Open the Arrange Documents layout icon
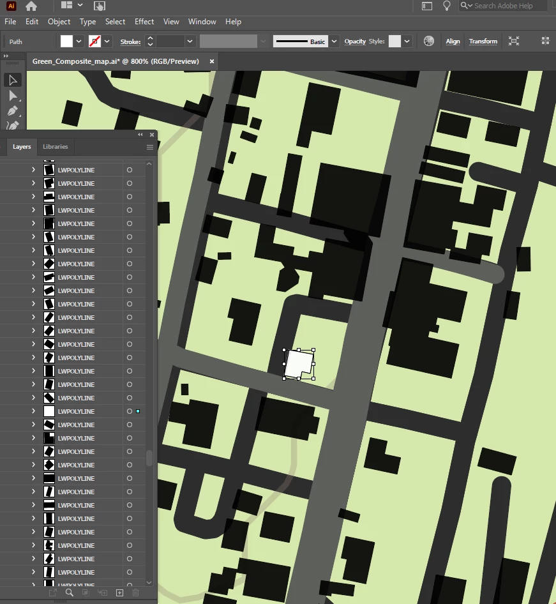 pyautogui.click(x=66, y=5)
